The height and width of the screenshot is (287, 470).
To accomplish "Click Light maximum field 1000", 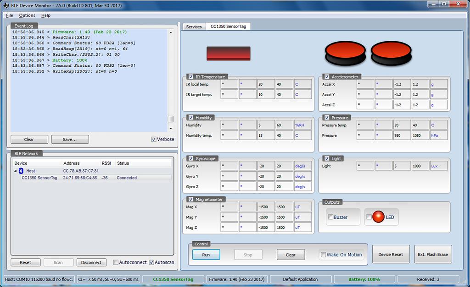I will pos(420,166).
